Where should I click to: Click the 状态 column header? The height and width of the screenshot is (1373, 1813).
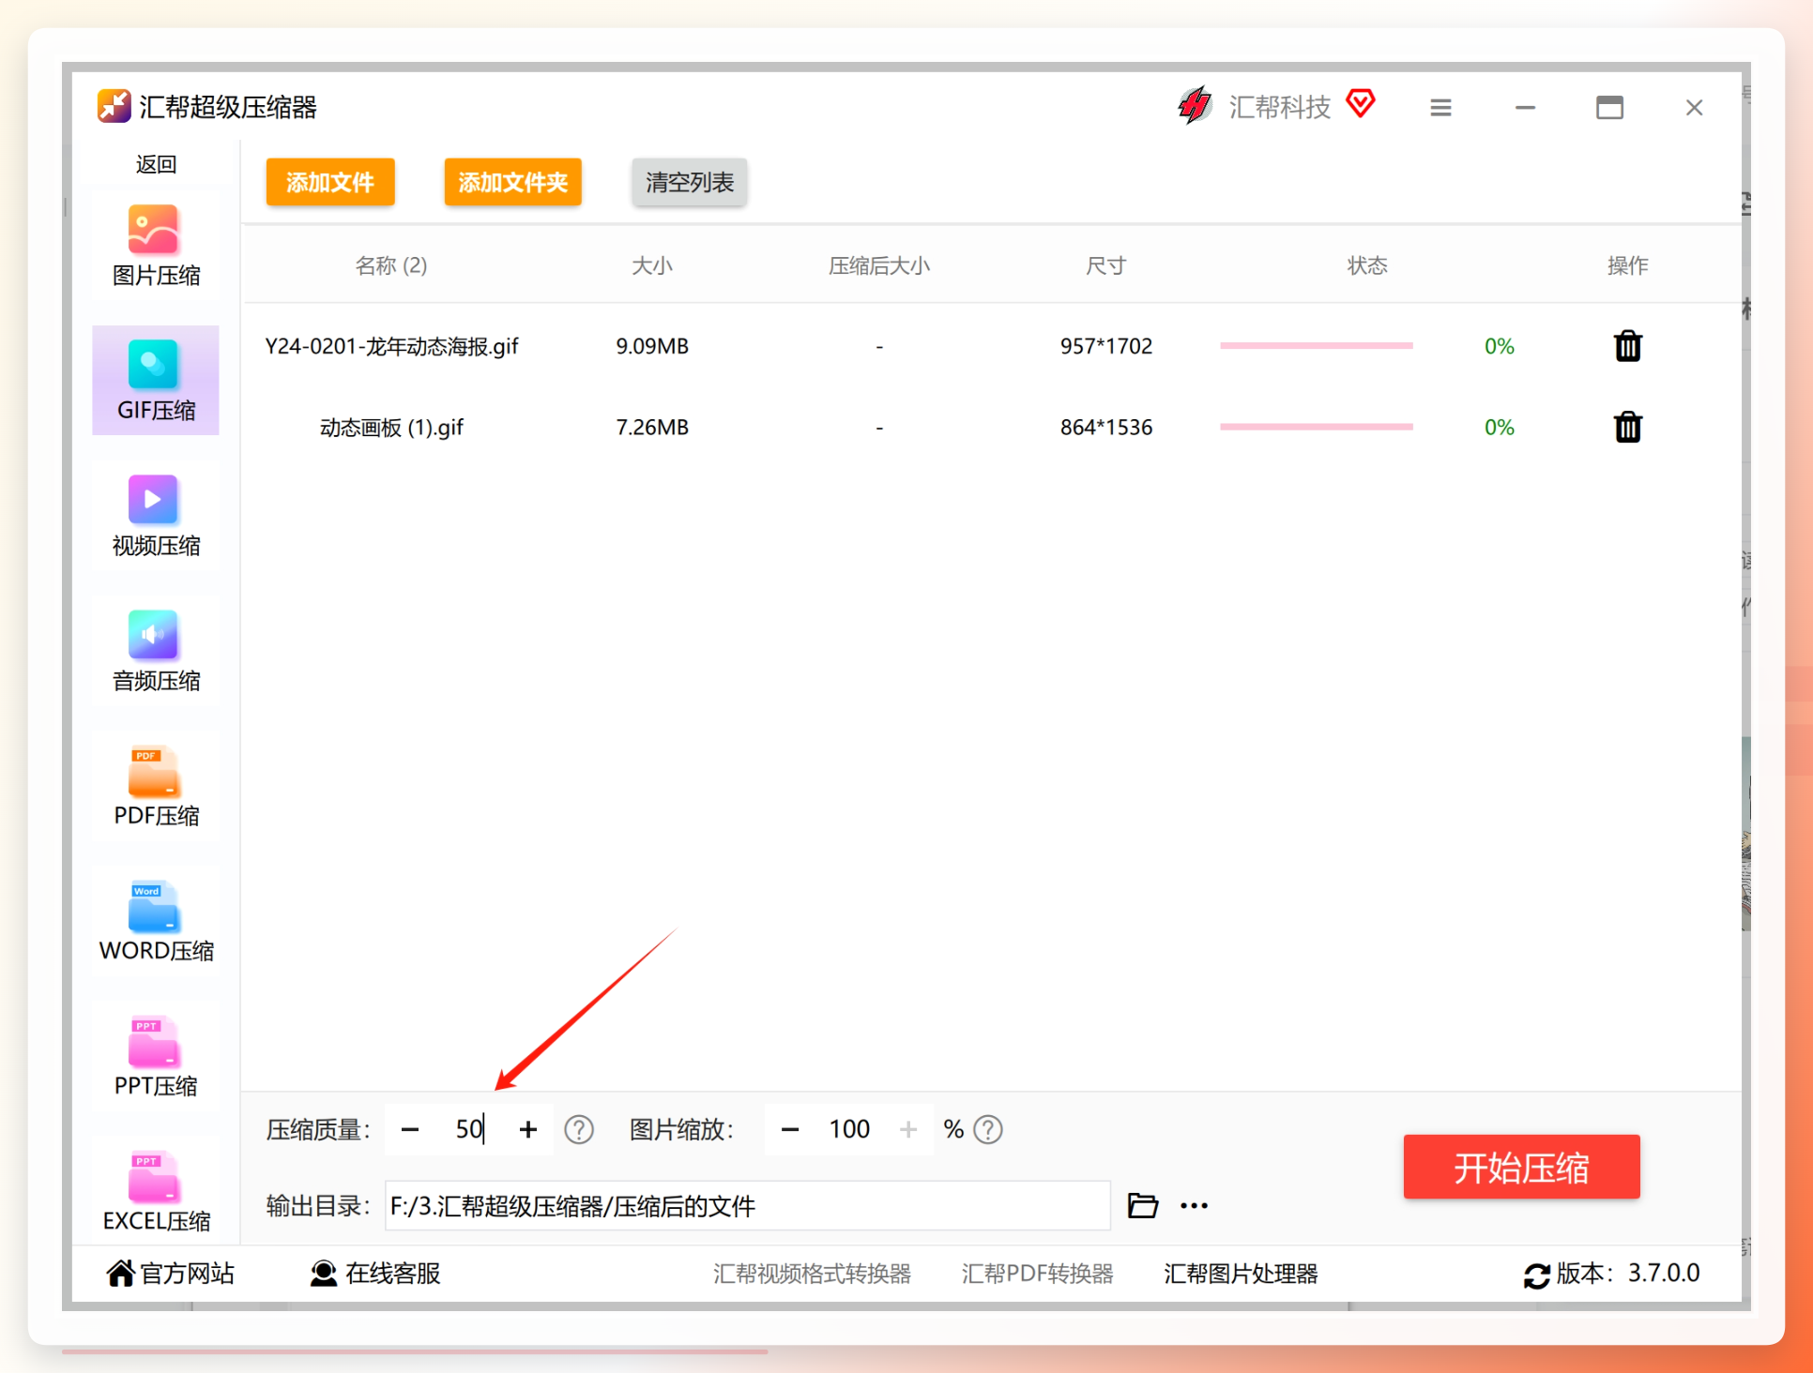pyautogui.click(x=1367, y=265)
